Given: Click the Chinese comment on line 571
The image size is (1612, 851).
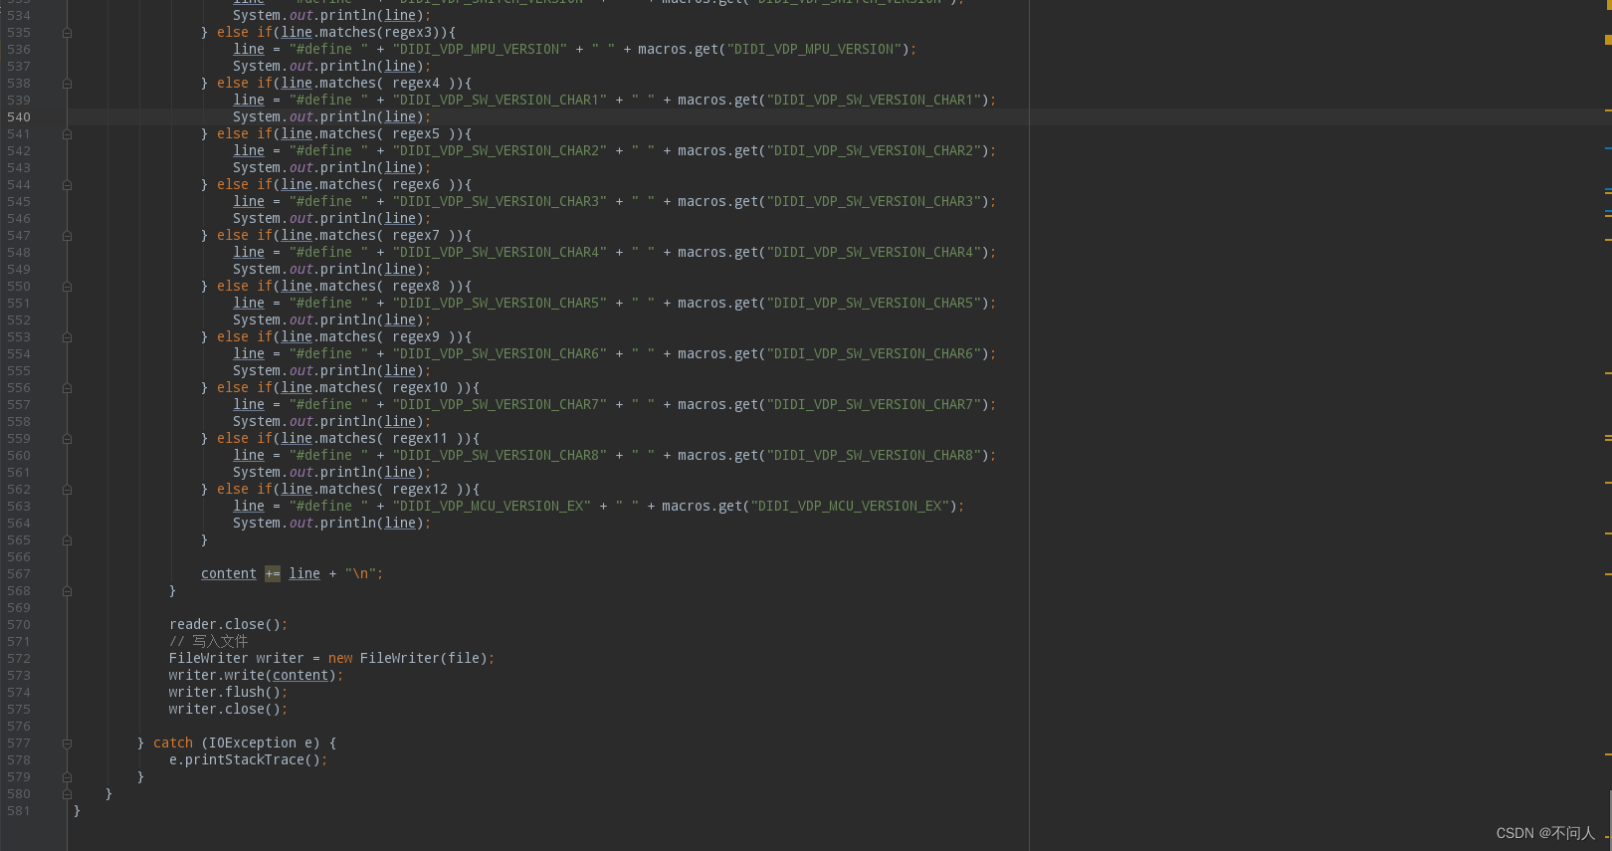Looking at the screenshot, I should click(208, 642).
